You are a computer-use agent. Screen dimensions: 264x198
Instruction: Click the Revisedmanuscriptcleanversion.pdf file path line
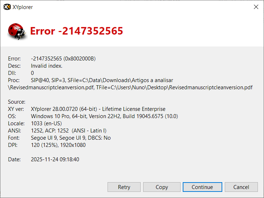pos(130,87)
